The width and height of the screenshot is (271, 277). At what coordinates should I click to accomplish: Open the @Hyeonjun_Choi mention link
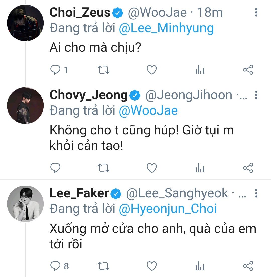(168, 209)
